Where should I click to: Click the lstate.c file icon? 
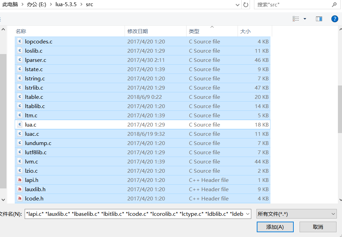pos(20,69)
